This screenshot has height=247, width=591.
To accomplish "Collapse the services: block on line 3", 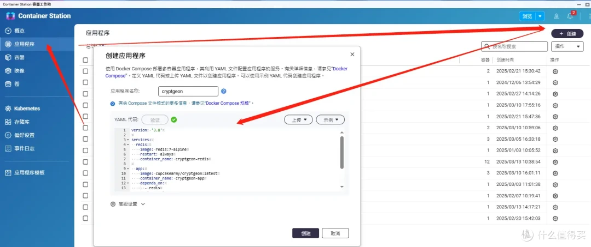I will click(x=127, y=140).
